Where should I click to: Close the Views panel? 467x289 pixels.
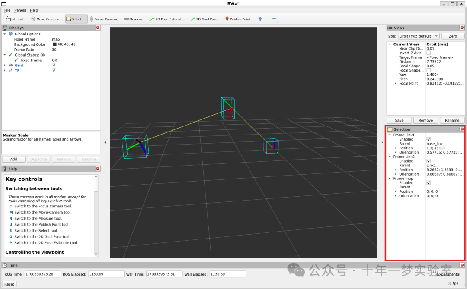pos(462,28)
